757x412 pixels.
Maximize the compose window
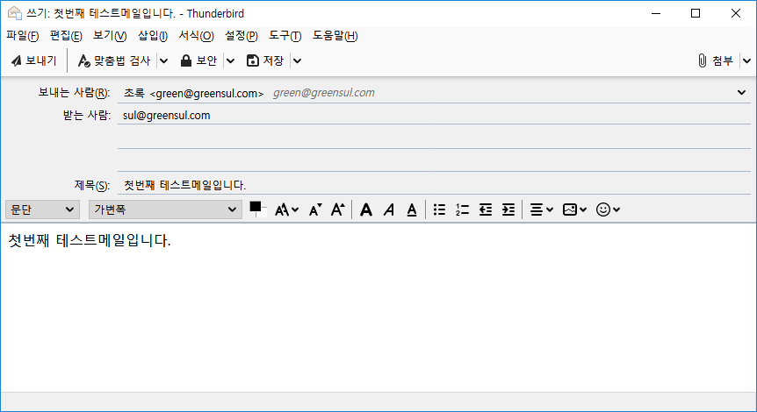[696, 13]
